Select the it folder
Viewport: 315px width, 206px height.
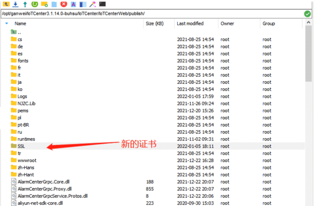click(19, 75)
